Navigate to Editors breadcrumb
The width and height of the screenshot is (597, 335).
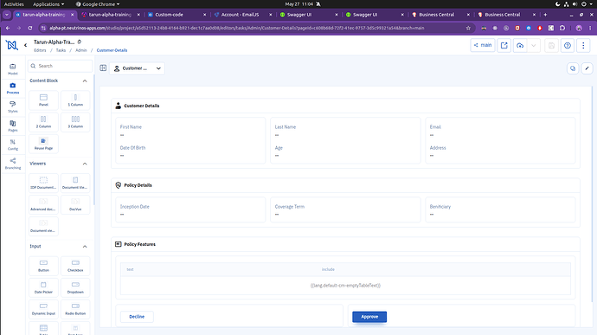coord(40,50)
